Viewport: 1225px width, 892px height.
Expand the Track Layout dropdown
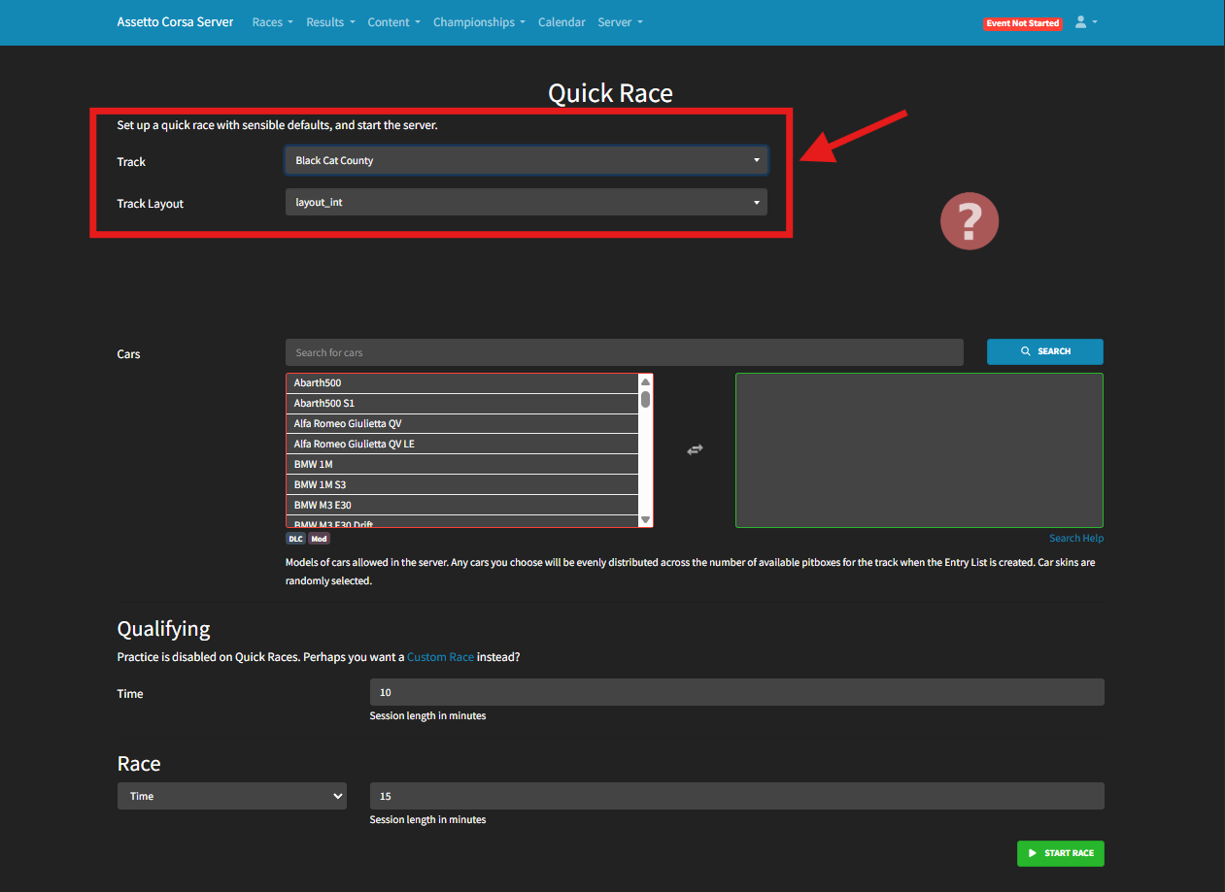[526, 202]
